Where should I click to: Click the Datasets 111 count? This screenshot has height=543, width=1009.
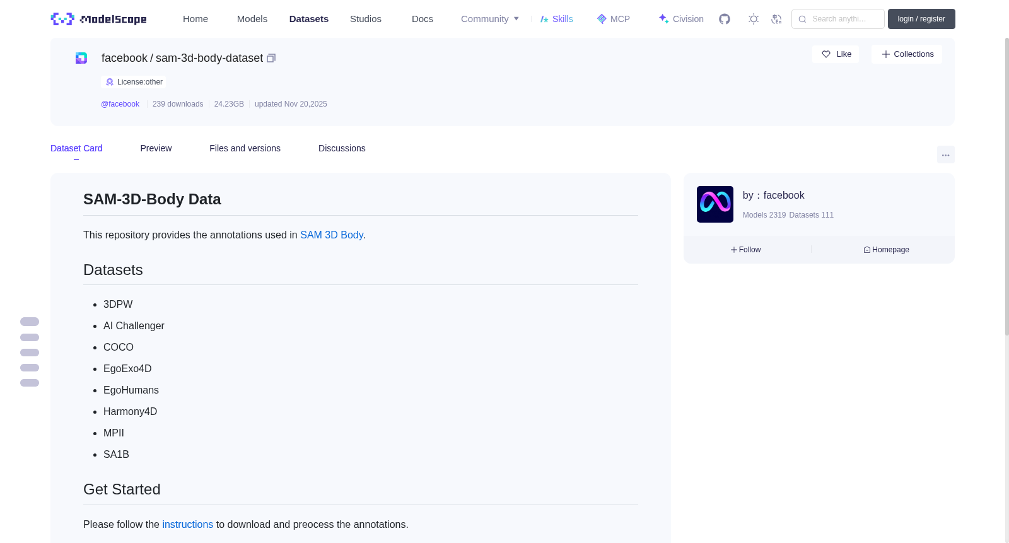pos(812,215)
